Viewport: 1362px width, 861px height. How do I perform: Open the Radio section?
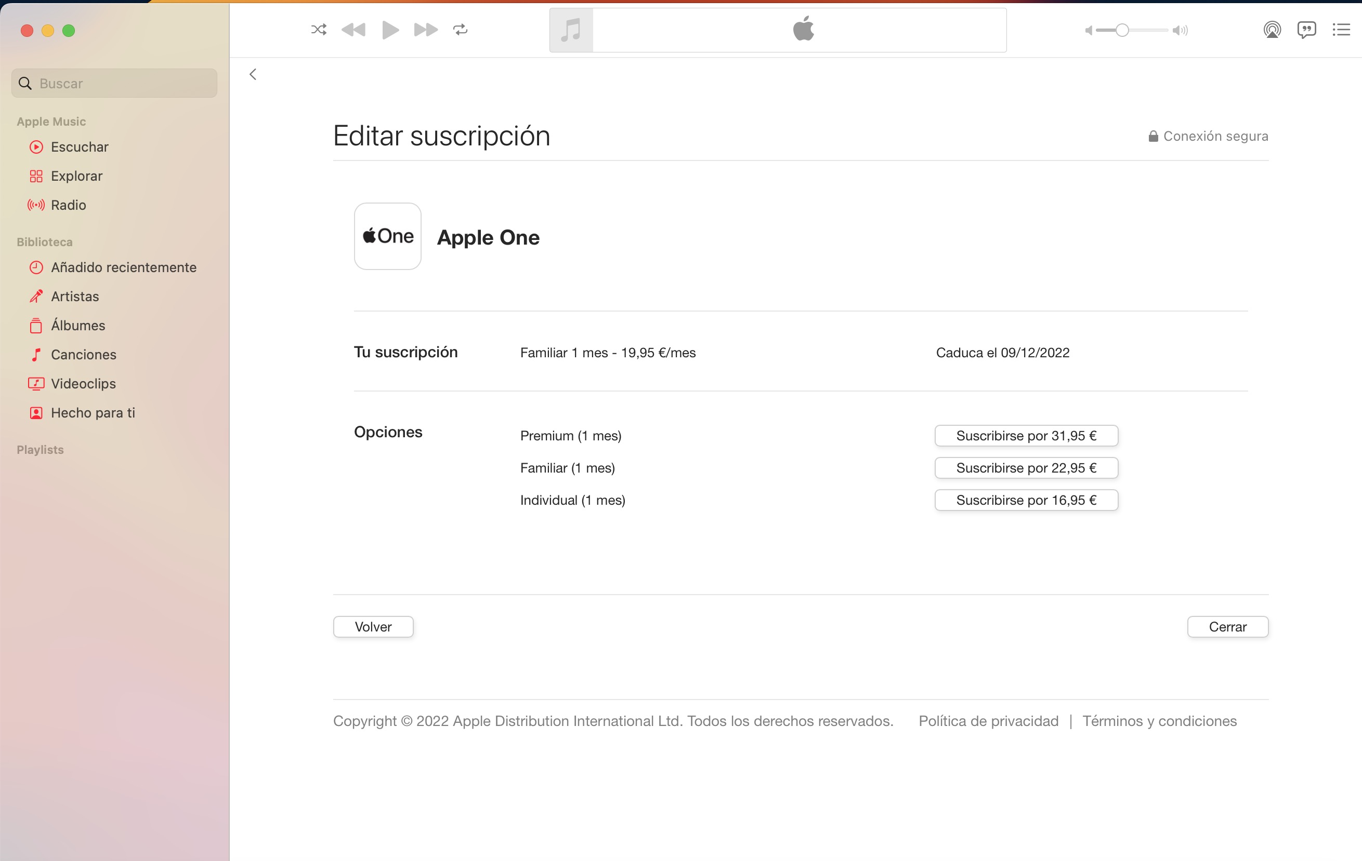[x=68, y=205]
